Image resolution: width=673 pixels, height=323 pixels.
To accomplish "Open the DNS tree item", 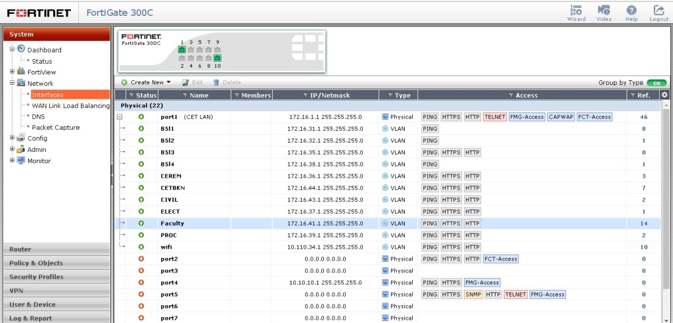I will 38,116.
